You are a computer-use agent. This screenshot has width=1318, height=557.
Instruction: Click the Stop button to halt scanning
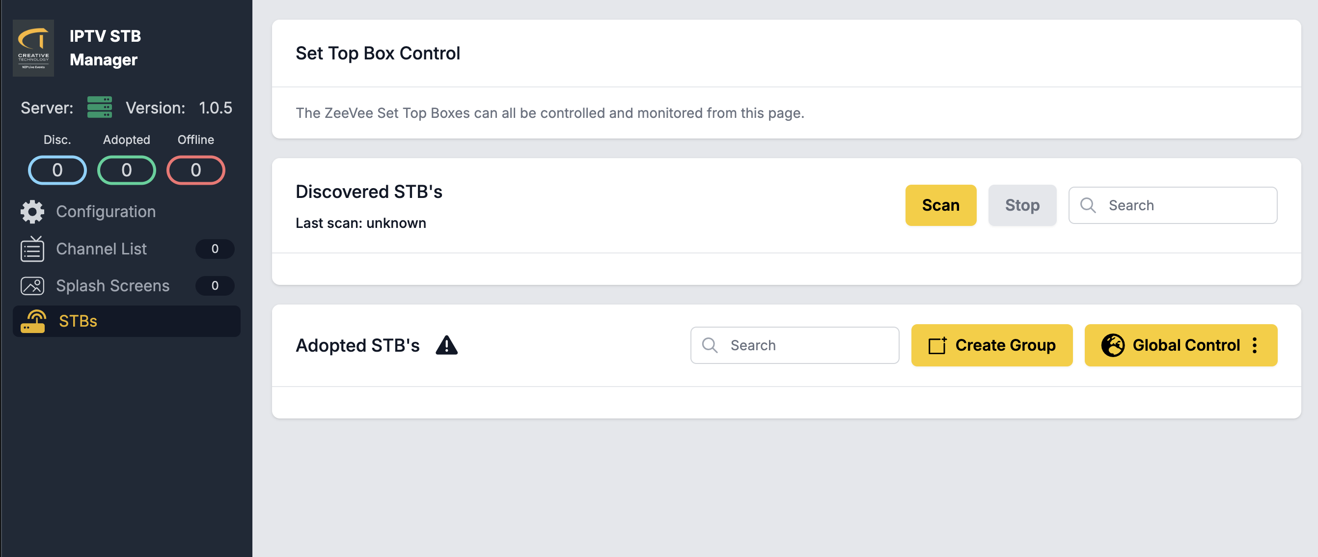pyautogui.click(x=1021, y=204)
